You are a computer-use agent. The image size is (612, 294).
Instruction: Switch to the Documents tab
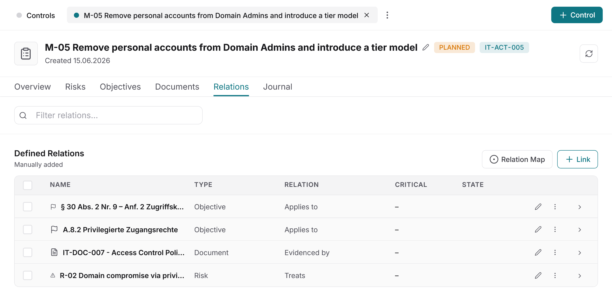[x=177, y=87]
